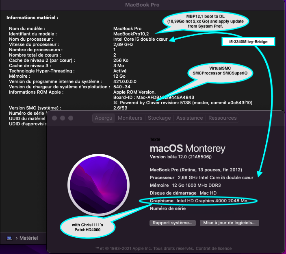The image size is (286, 254).
Task: Select the 12 Go memory value in report
Action: (x=119, y=77)
